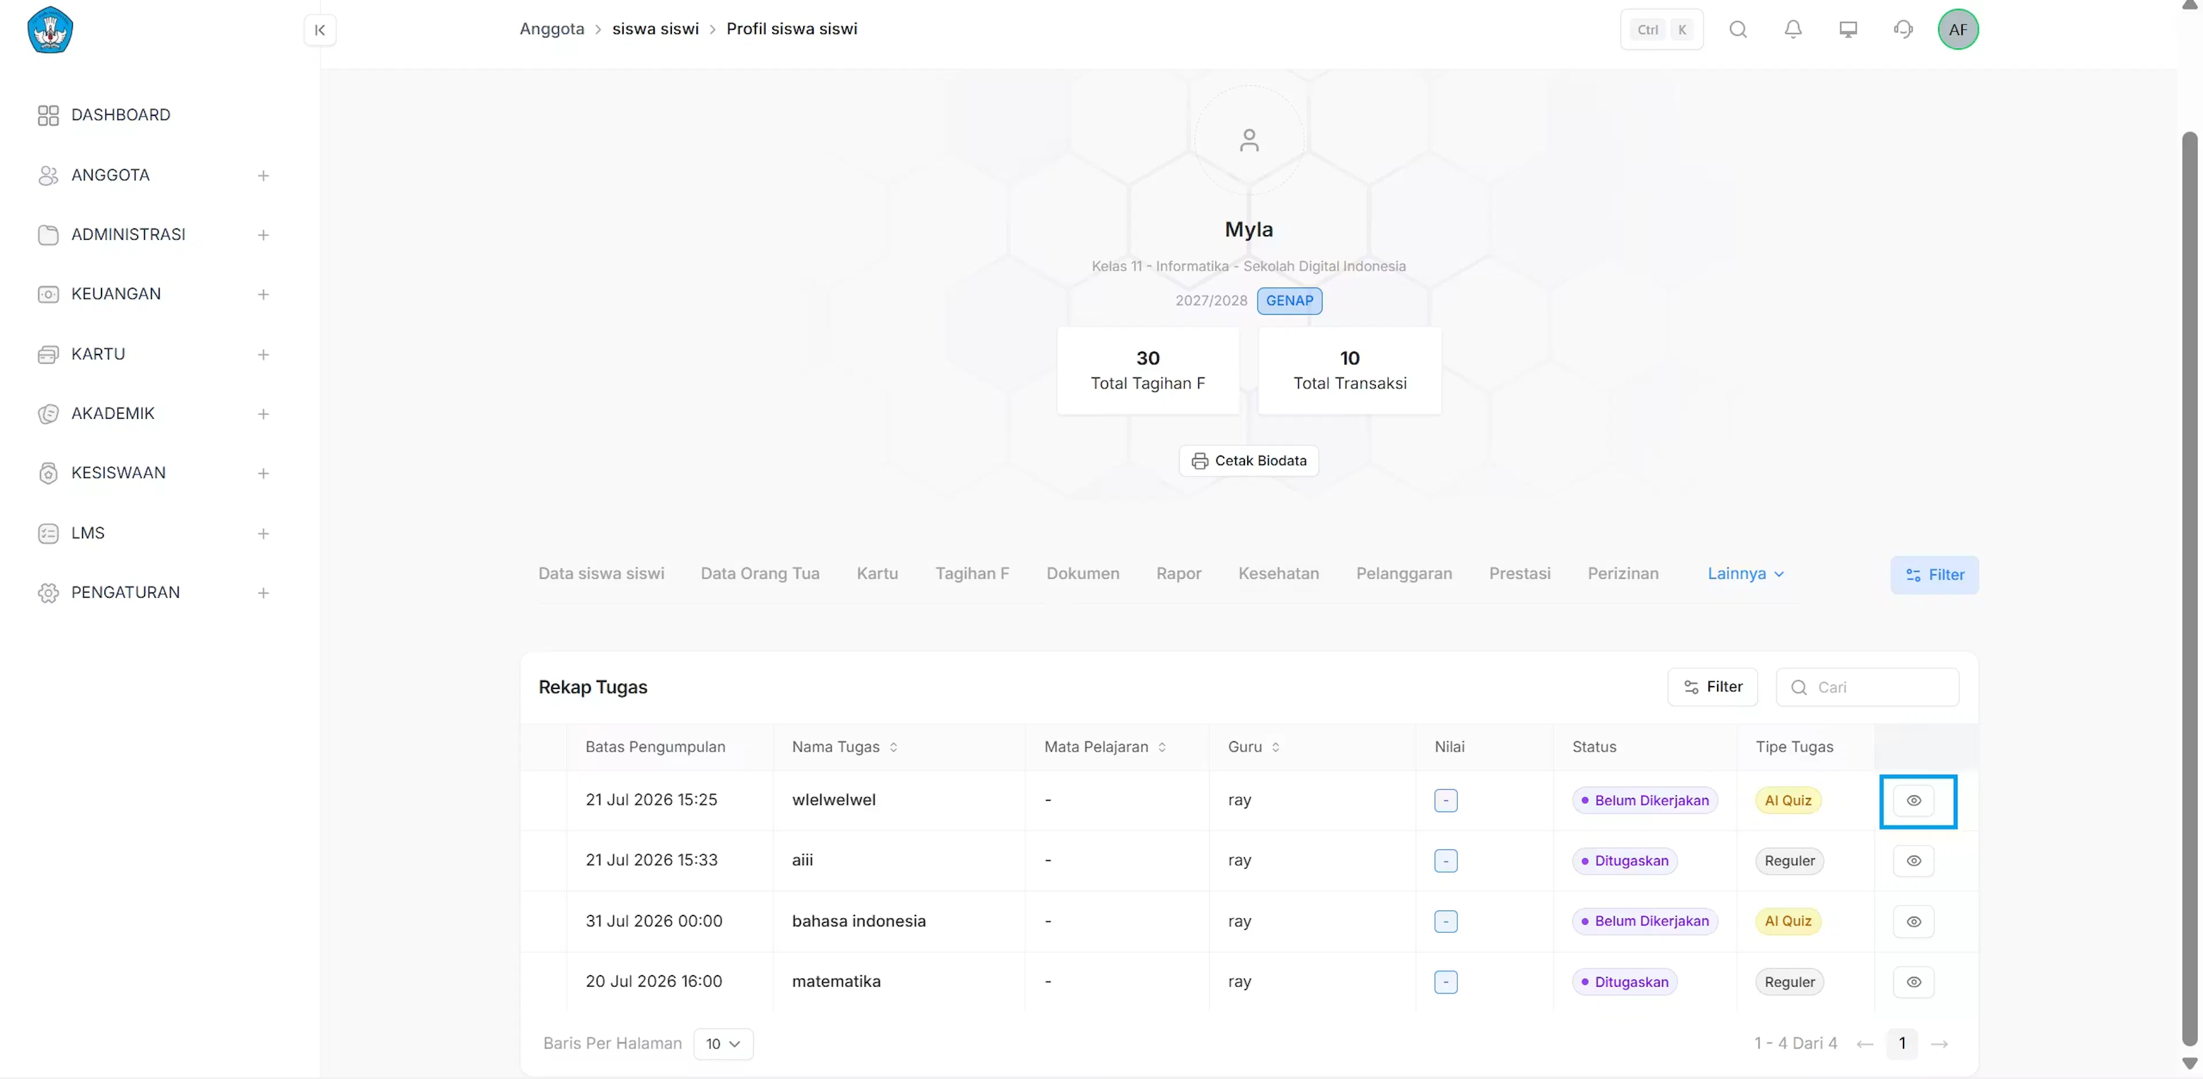
Task: Open rows per page dropdown
Action: (723, 1044)
